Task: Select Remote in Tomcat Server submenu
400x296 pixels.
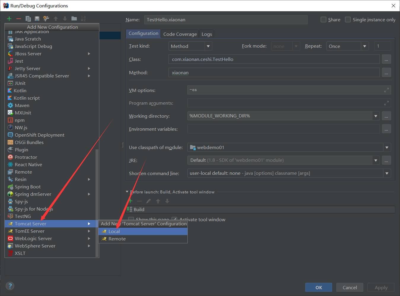Action: point(143,239)
